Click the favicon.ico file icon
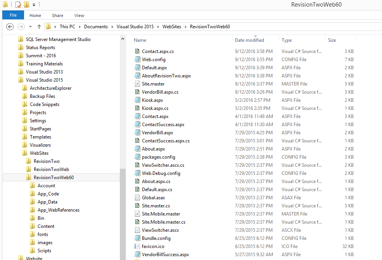The image size is (382, 260). 137,246
